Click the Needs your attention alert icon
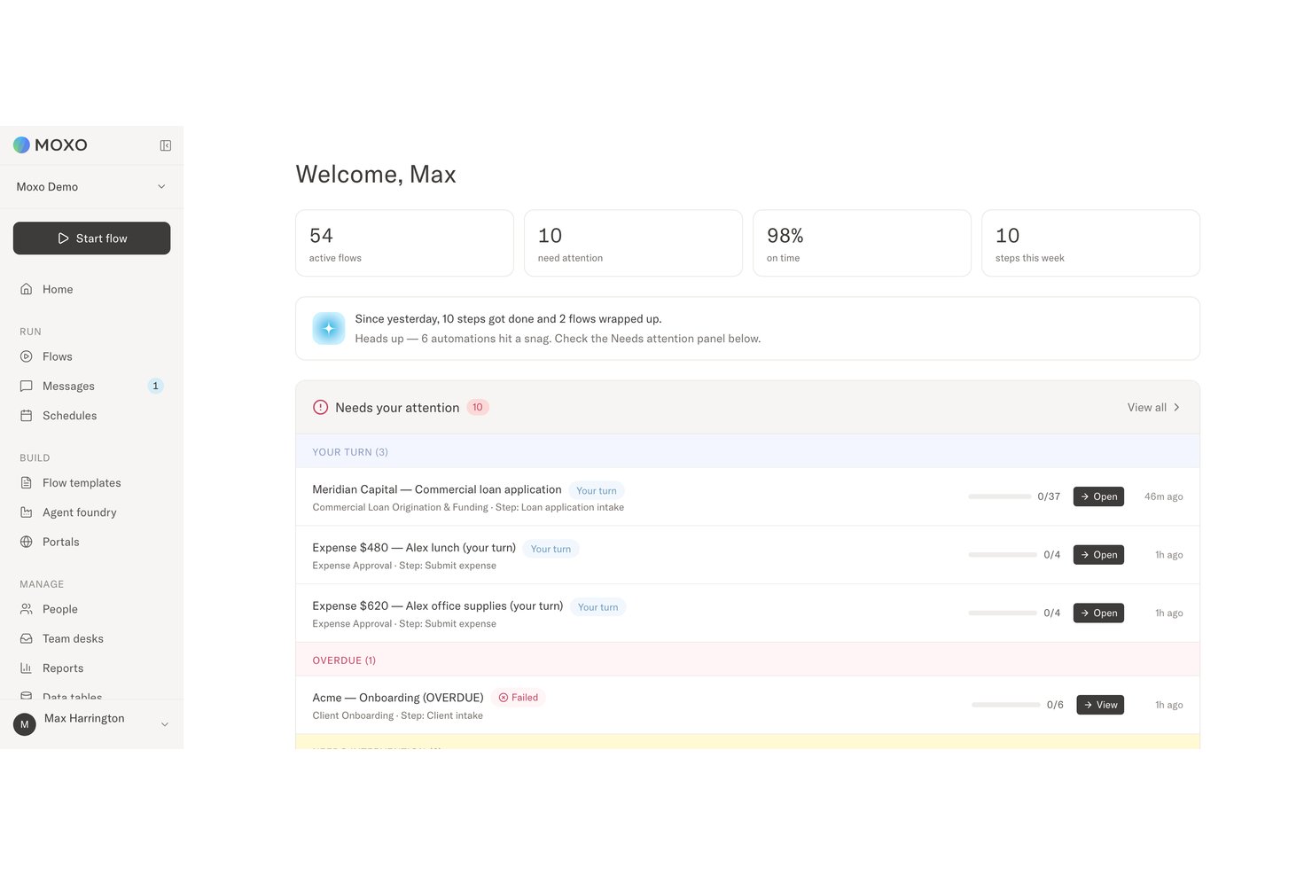1312x875 pixels. (321, 408)
